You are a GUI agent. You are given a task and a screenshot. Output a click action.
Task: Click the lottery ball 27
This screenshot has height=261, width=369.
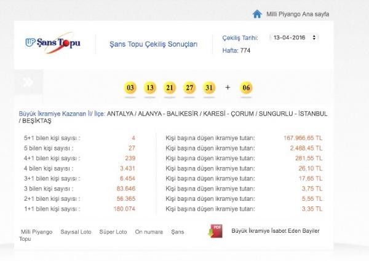(x=189, y=88)
